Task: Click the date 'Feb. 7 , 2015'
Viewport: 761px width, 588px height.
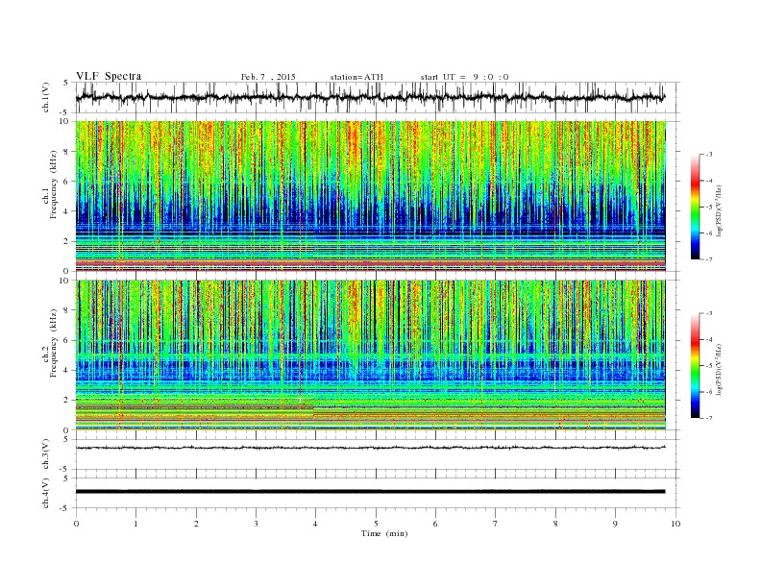Action: tap(268, 77)
